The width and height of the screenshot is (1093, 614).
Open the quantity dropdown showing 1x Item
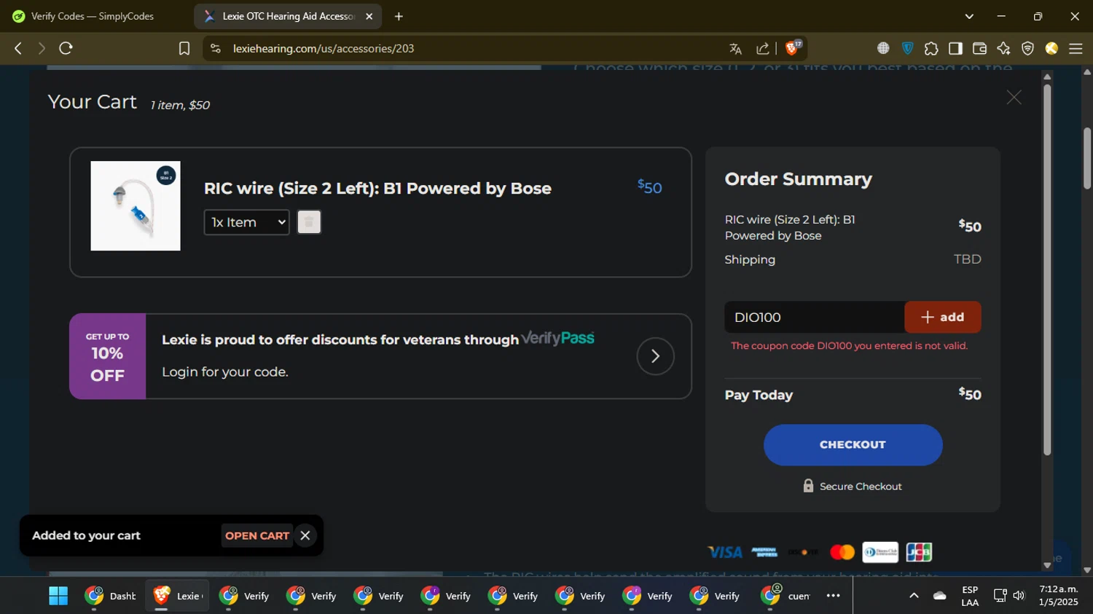(246, 222)
